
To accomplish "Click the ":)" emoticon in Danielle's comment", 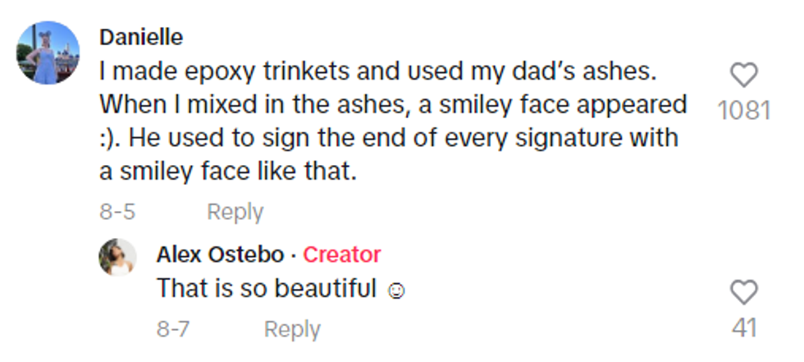I will [109, 138].
